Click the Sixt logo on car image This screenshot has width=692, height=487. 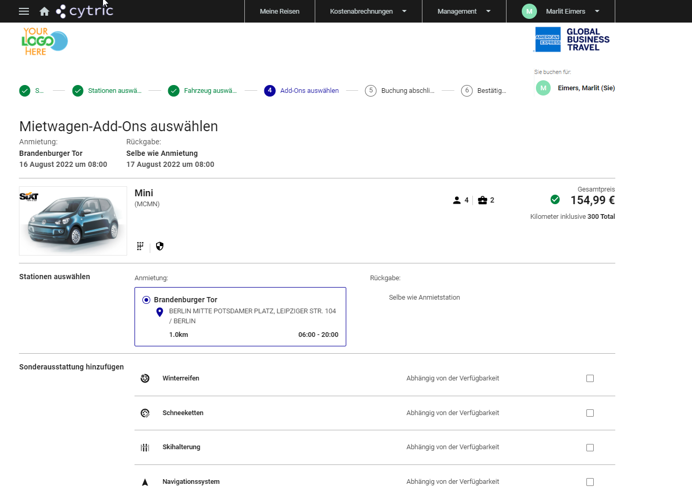point(28,197)
